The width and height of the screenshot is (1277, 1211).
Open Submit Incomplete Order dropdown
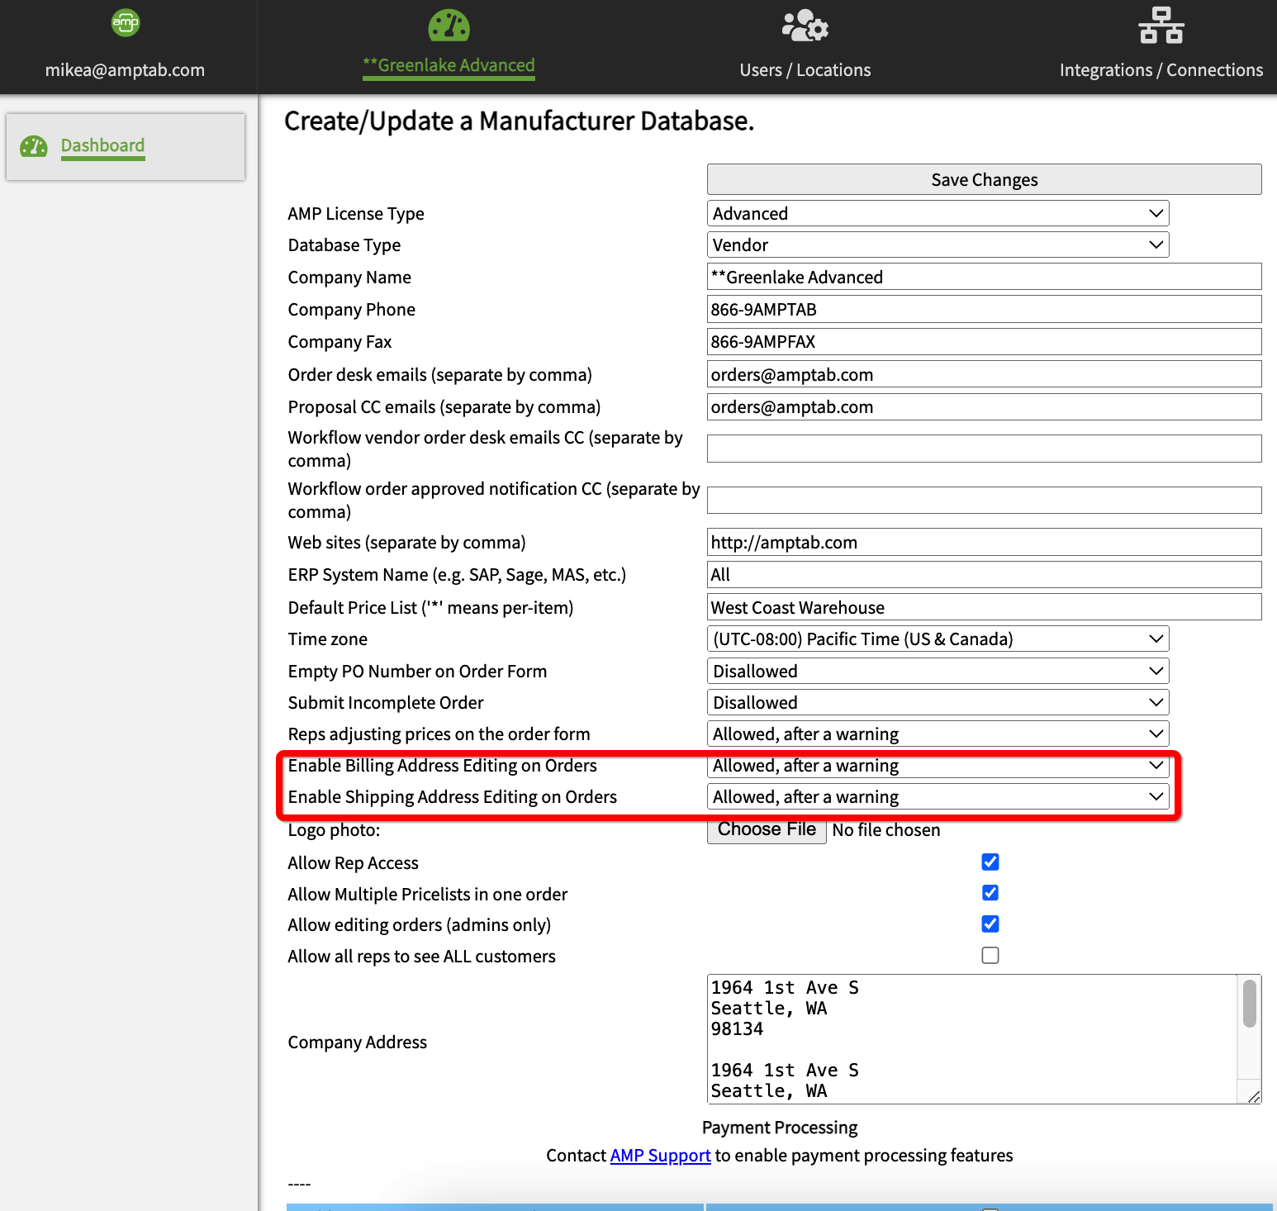(938, 702)
